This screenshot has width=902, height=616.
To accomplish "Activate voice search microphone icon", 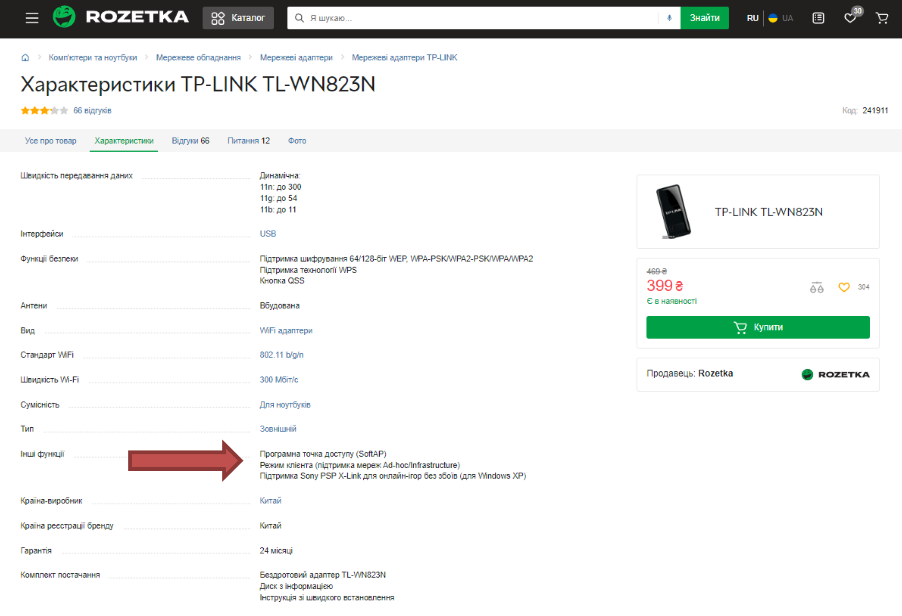I will point(669,18).
